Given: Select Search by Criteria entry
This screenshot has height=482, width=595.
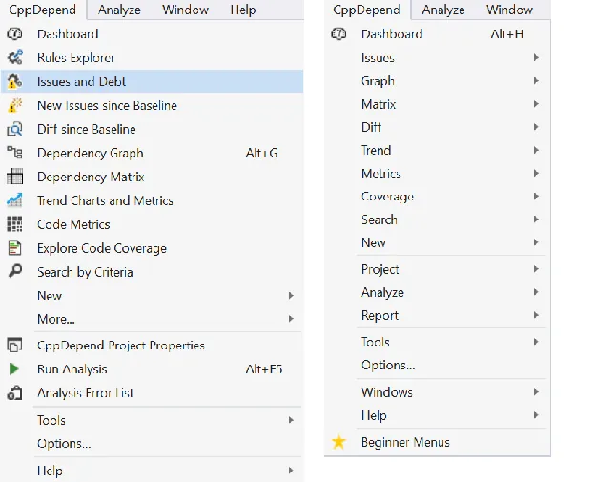Looking at the screenshot, I should [153, 272].
